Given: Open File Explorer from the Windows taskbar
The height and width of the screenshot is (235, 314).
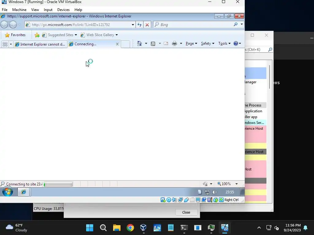Looking at the screenshot, I should [x=117, y=228].
